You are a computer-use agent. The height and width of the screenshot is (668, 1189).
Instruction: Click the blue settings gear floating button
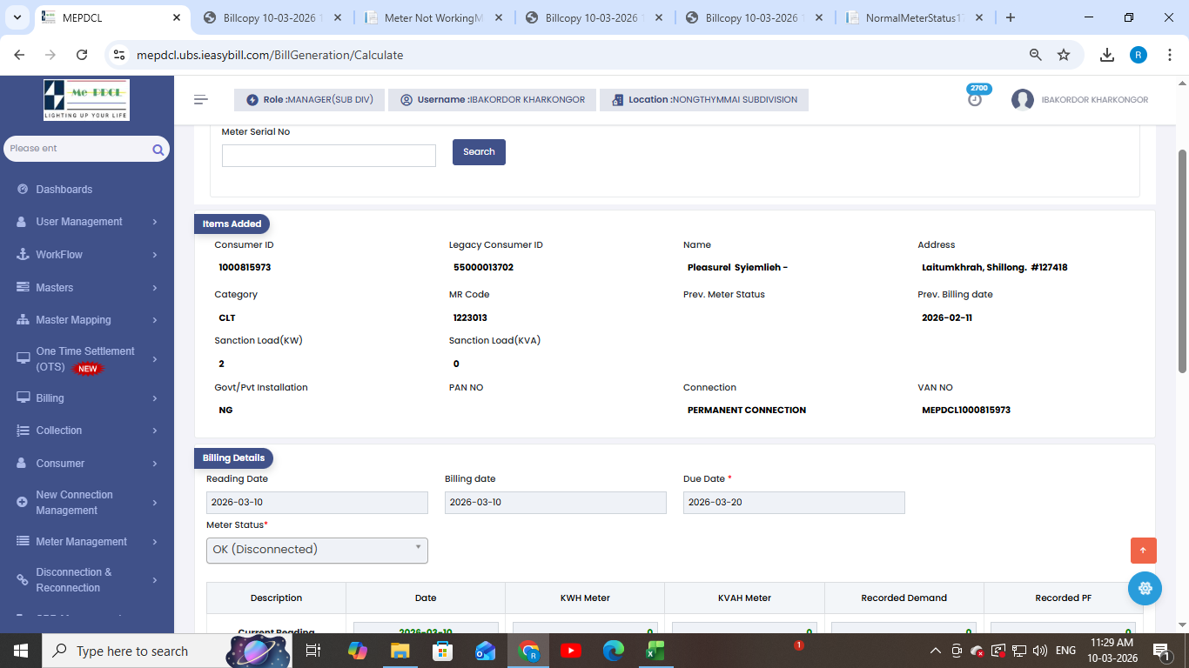point(1145,589)
